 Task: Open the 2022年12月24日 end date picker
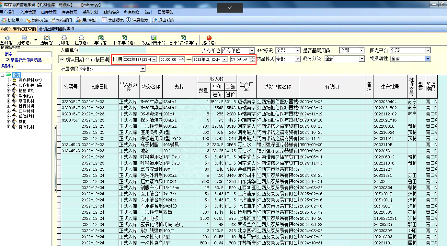click(224, 59)
